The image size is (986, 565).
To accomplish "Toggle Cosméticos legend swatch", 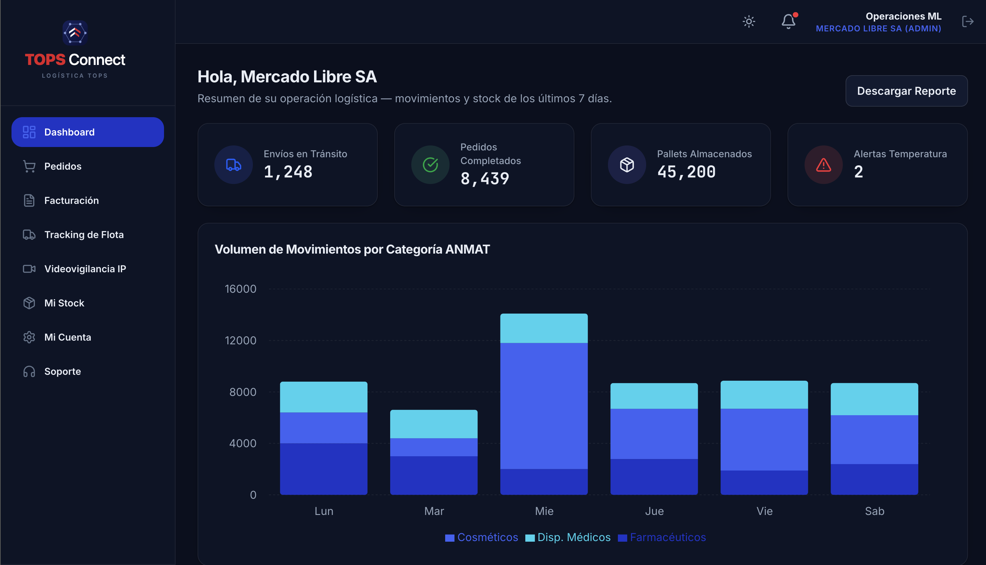I will [x=450, y=538].
